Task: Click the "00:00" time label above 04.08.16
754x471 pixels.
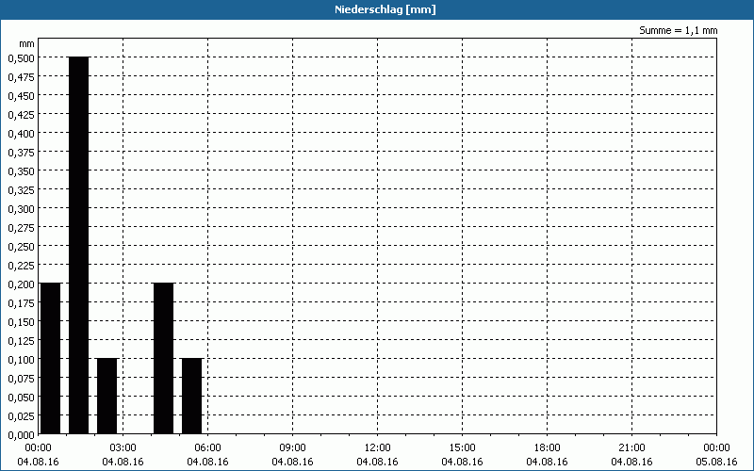Action: [x=38, y=448]
